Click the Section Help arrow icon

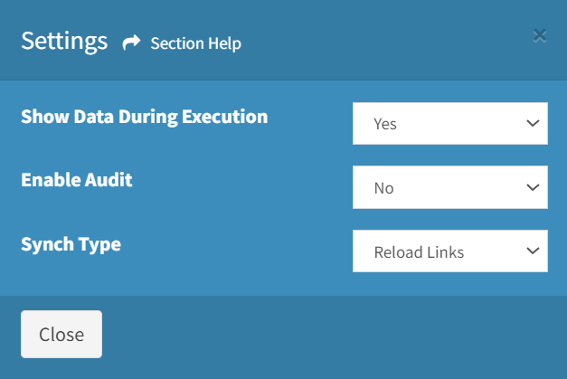coord(131,43)
